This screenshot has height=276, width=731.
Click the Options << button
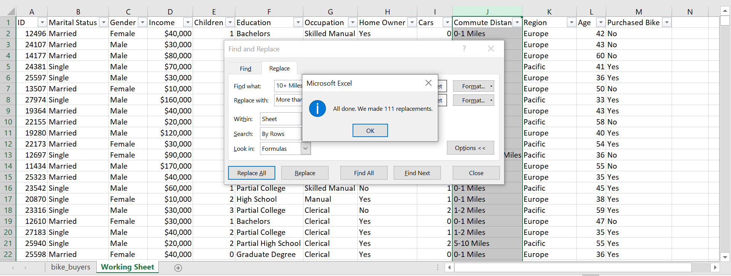click(470, 148)
